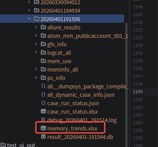158x147 pixels.
Task: Click the memory_trends.xlsx spreadsheet icon
Action: pyautogui.click(x=43, y=128)
